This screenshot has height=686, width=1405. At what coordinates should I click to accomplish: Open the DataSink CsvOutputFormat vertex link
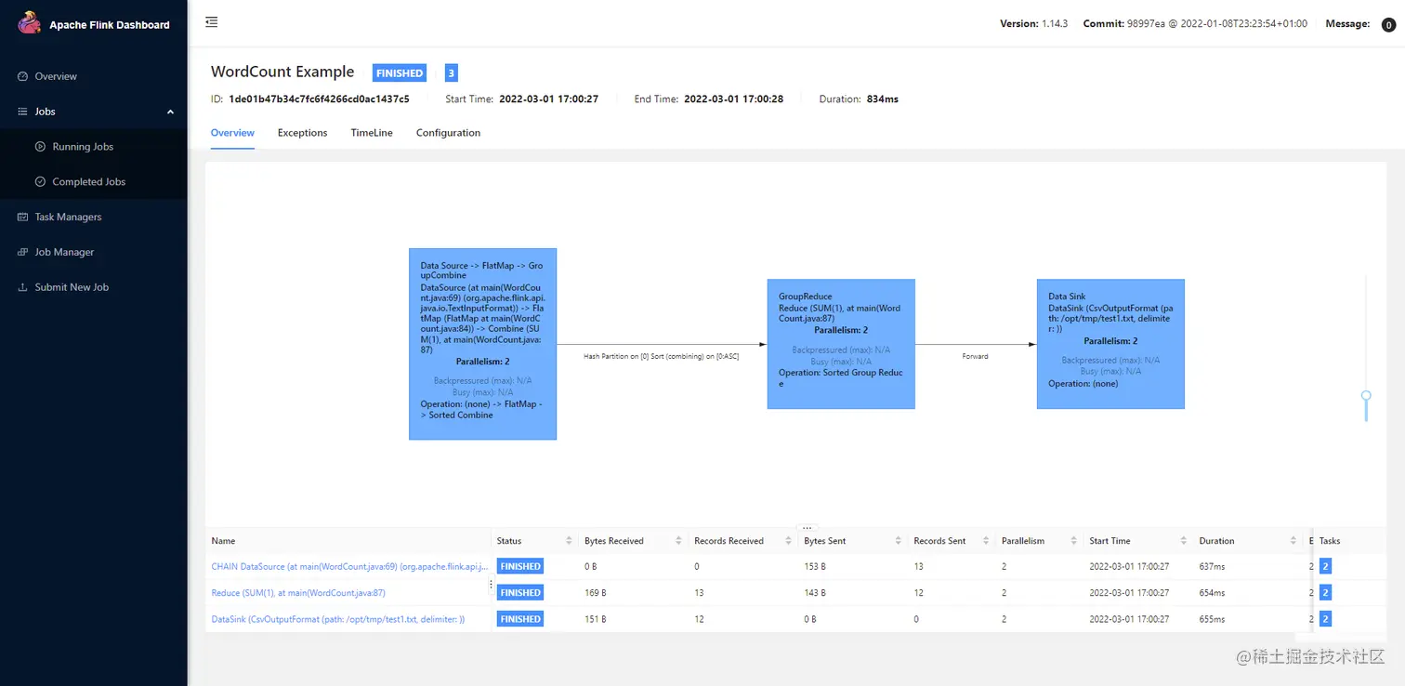(338, 619)
